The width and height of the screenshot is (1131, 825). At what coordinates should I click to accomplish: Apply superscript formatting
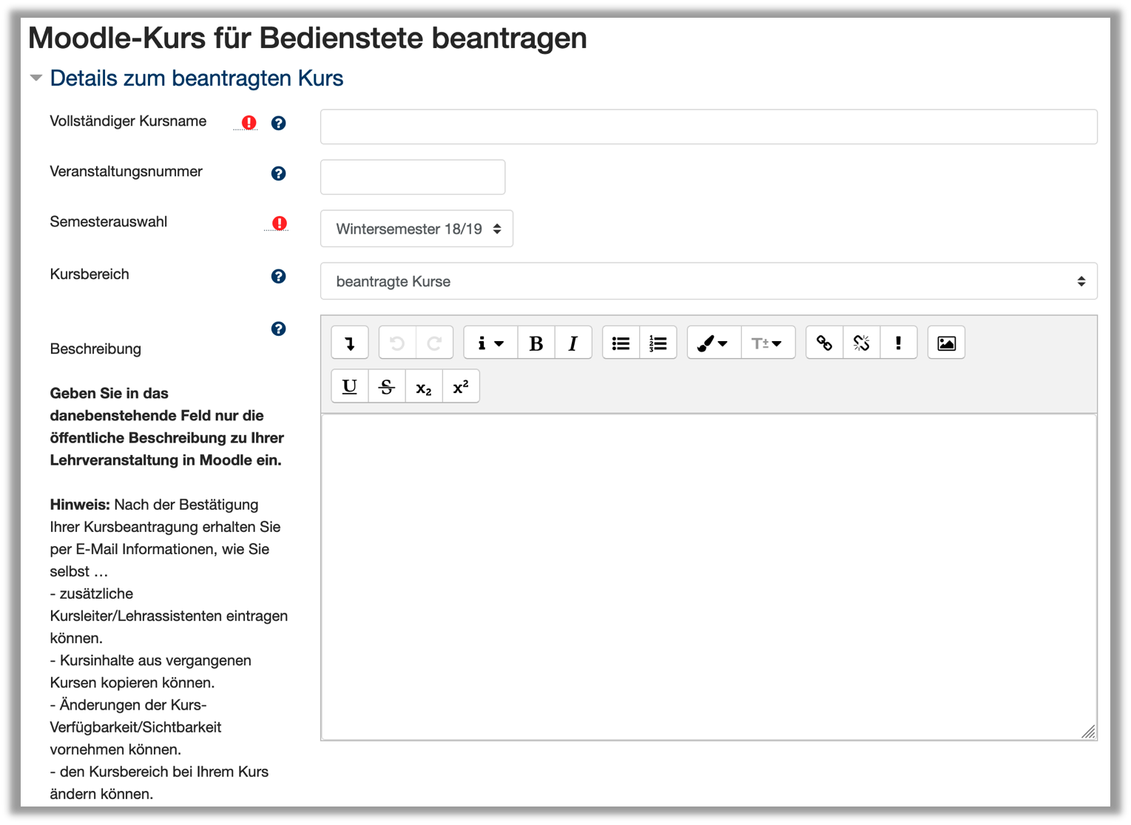pos(461,387)
